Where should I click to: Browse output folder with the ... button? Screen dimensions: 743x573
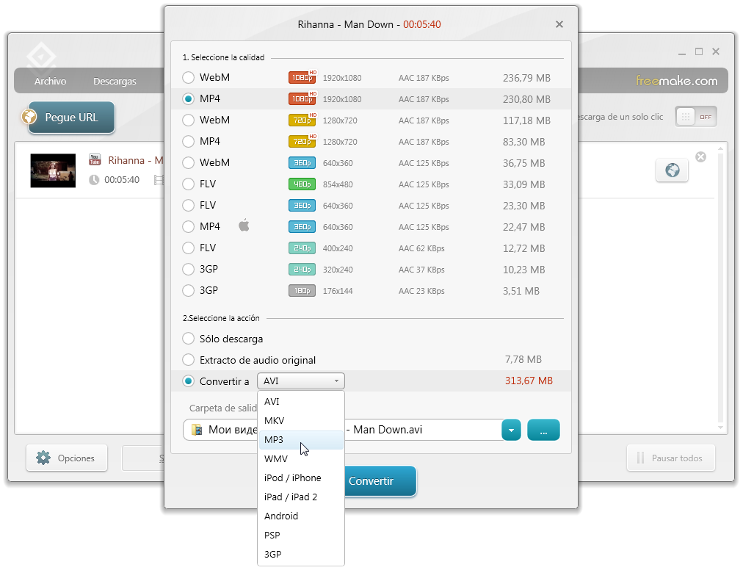[x=543, y=430]
